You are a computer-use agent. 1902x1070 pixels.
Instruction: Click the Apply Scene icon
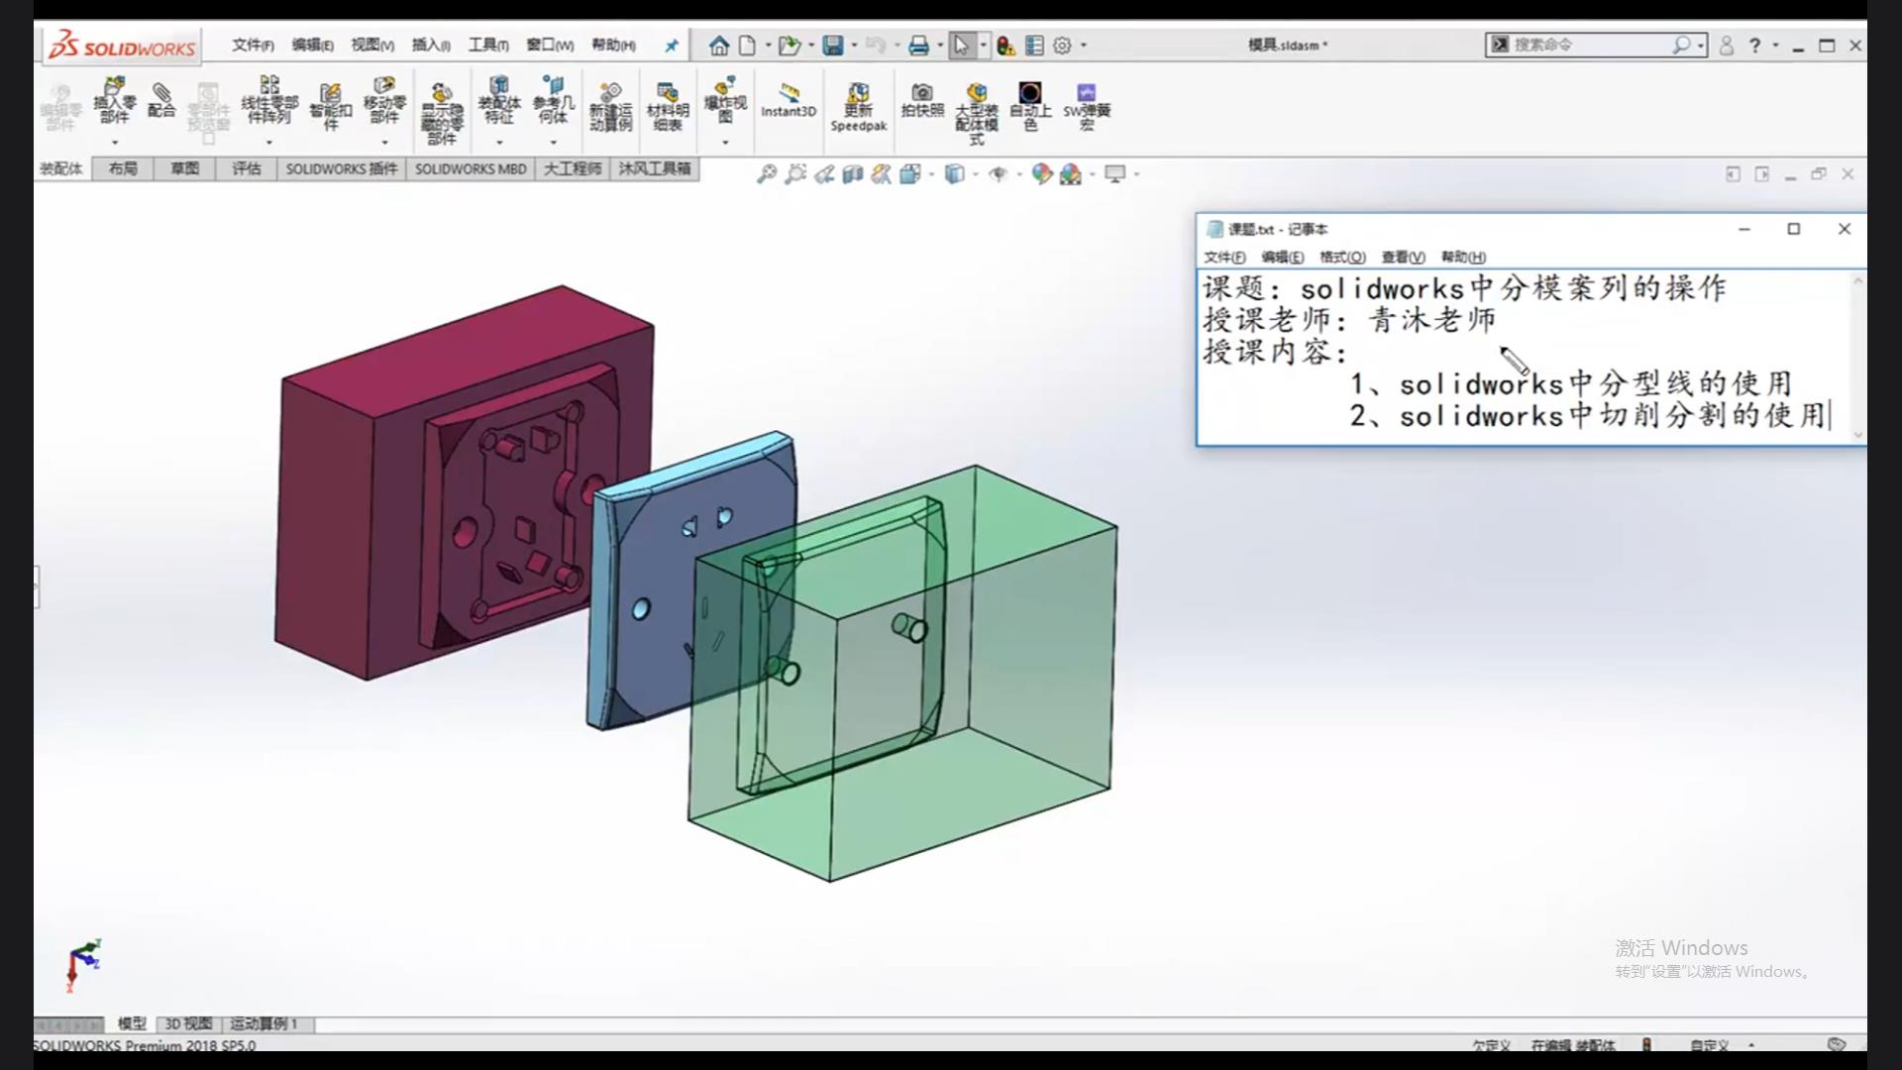tap(1071, 174)
